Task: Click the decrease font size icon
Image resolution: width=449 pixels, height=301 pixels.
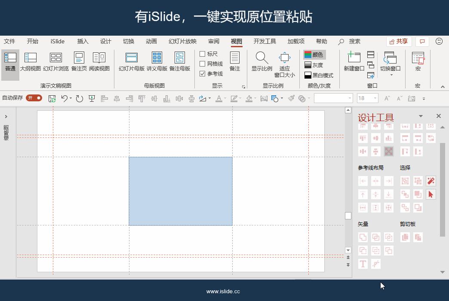Action: point(400,99)
